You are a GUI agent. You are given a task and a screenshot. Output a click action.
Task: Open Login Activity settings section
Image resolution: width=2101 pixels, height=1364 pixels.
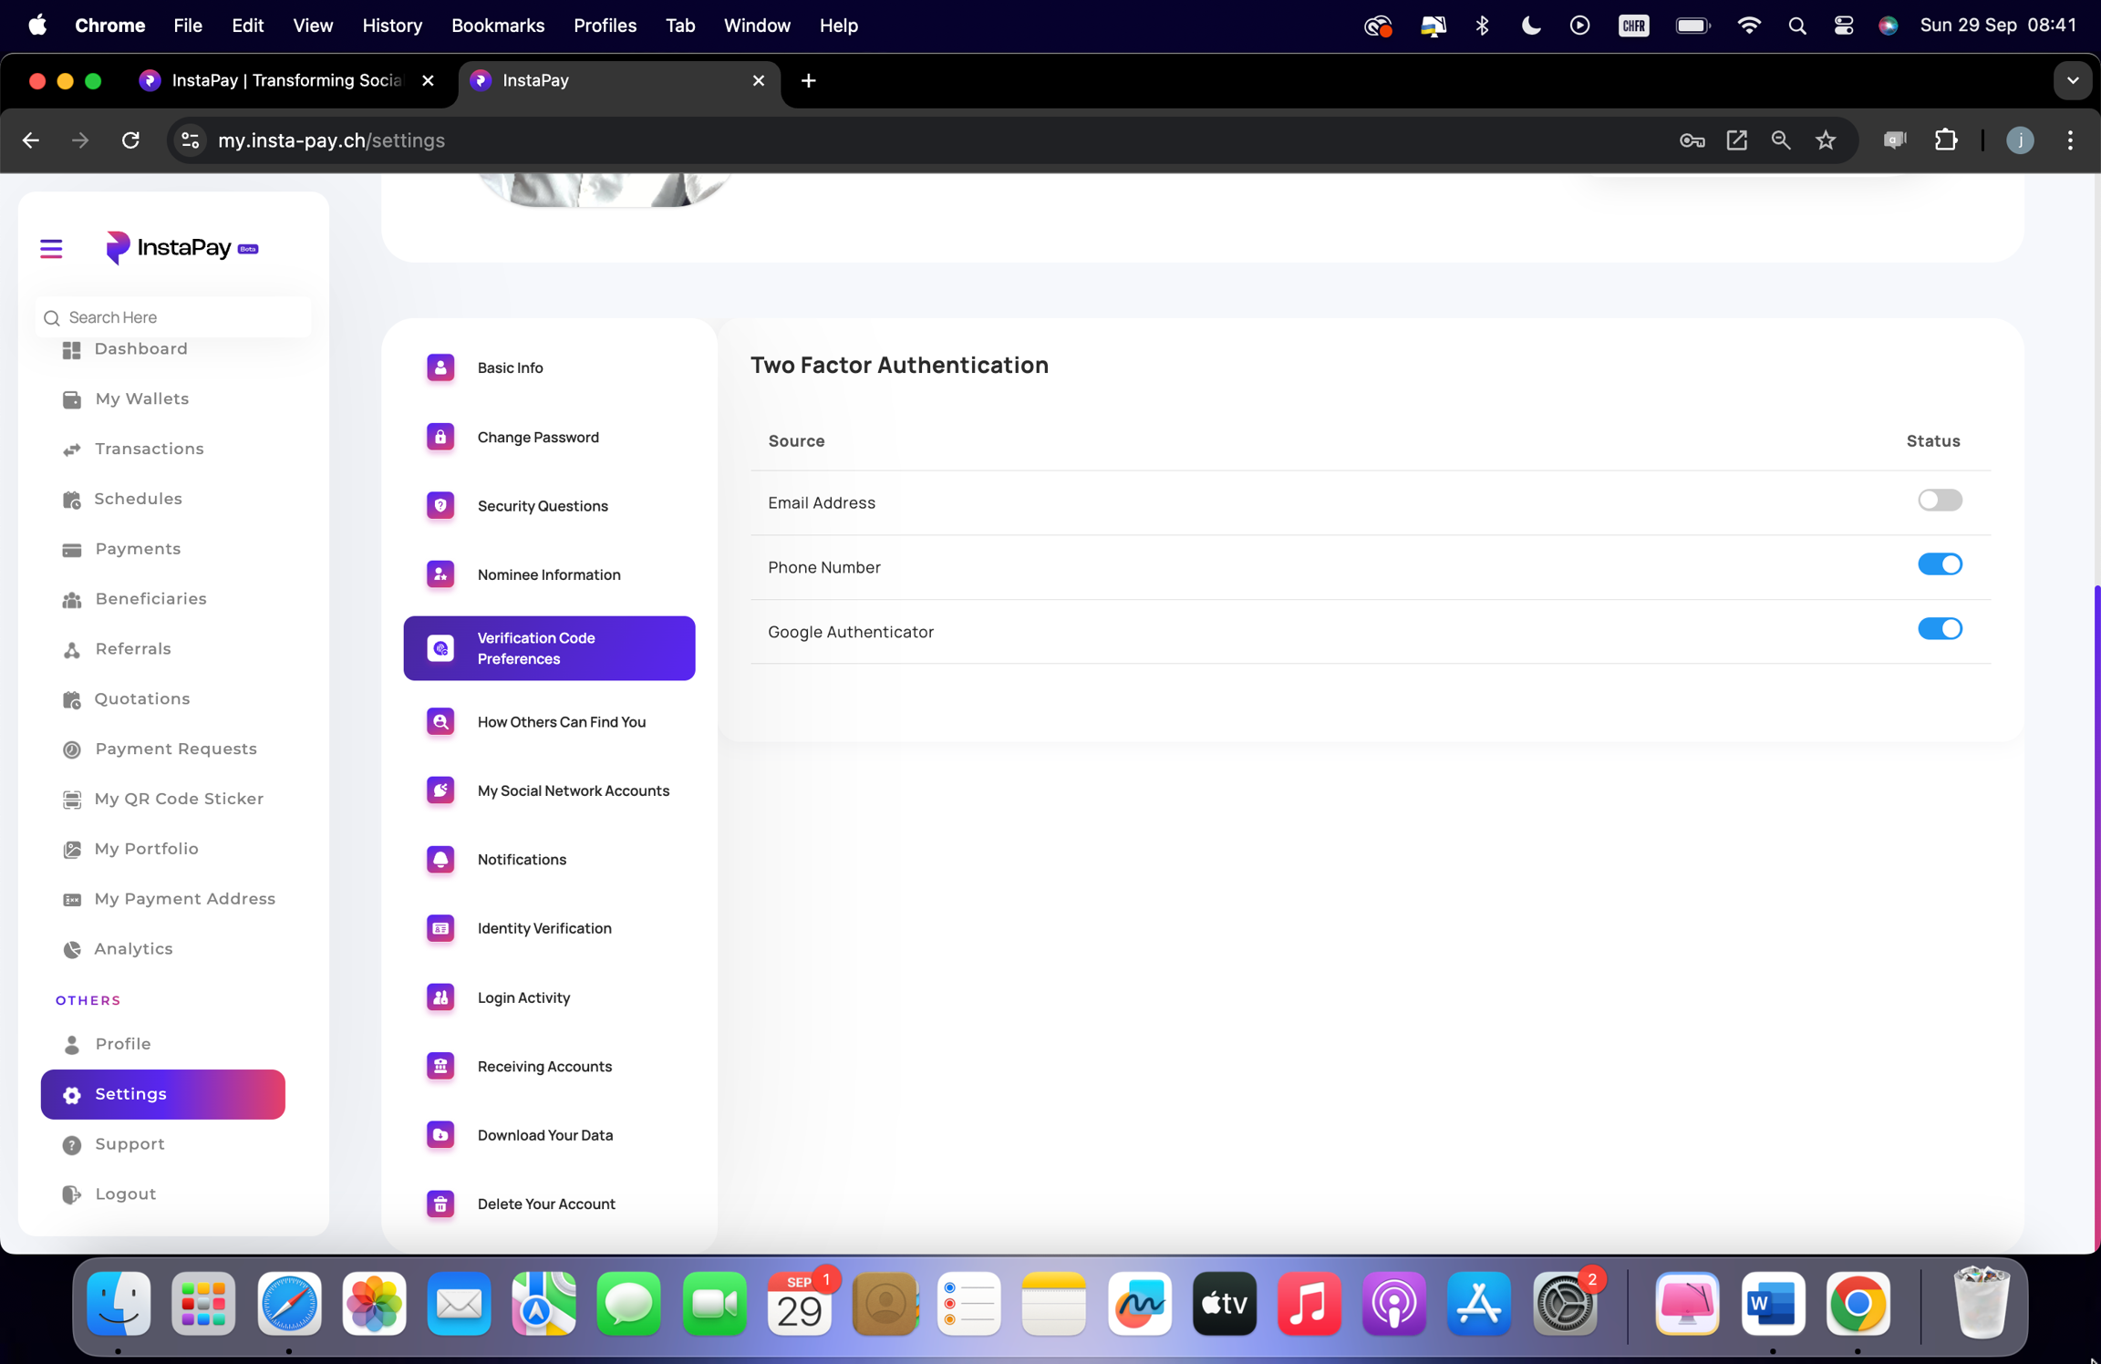[x=523, y=997]
